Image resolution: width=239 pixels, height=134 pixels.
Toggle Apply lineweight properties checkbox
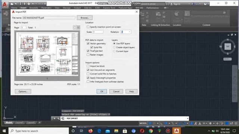tap(88, 78)
